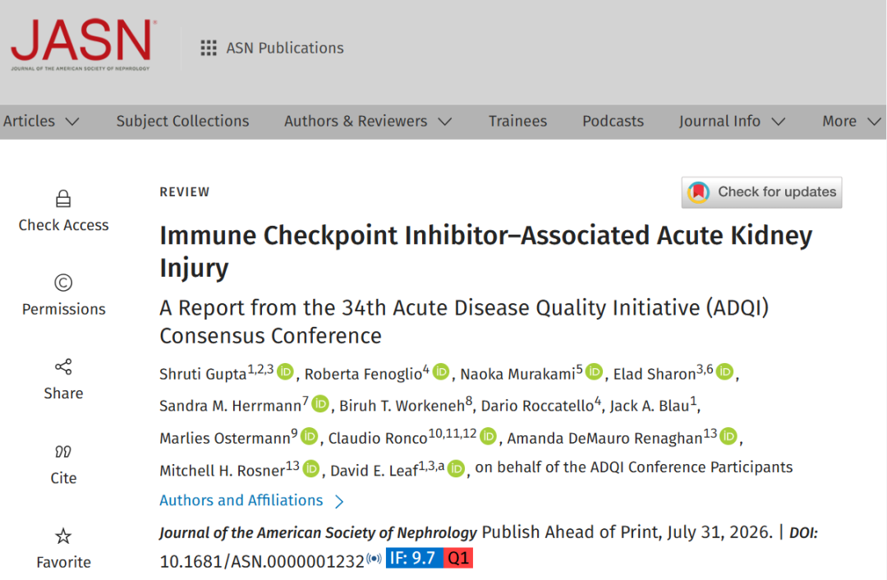
Task: Open the Podcasts menu item
Action: 614,121
